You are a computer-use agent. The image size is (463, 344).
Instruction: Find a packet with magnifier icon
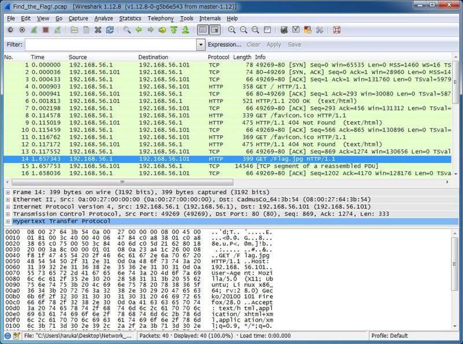(x=127, y=30)
